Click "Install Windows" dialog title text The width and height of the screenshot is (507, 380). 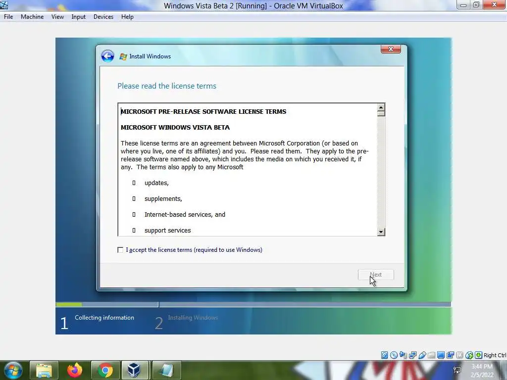[x=150, y=56]
